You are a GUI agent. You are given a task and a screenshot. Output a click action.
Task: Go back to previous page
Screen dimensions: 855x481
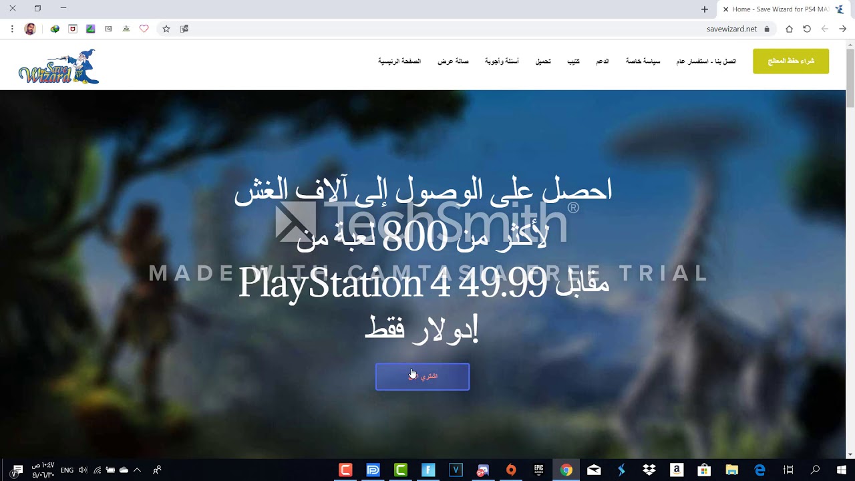[x=843, y=29]
